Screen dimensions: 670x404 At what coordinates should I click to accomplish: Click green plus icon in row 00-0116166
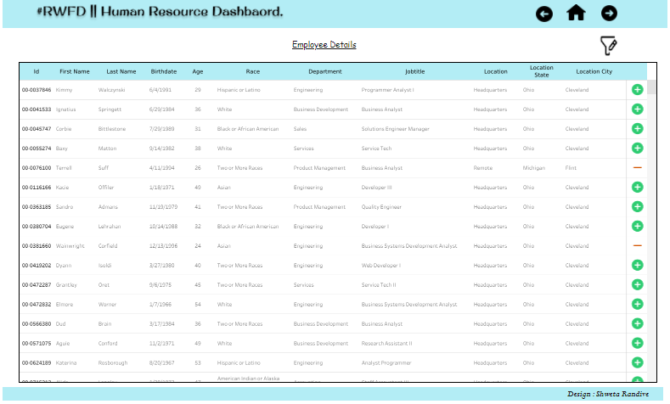click(637, 187)
